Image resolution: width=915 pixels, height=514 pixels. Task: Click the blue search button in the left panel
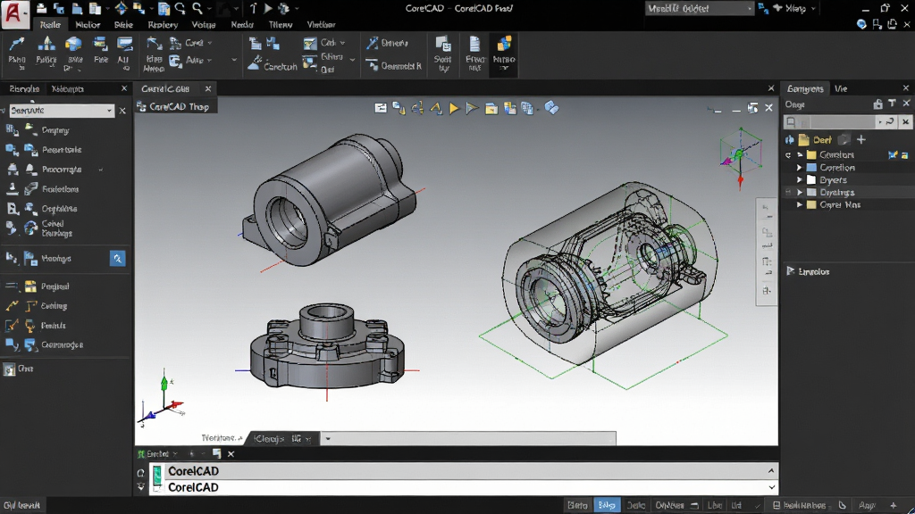click(117, 258)
